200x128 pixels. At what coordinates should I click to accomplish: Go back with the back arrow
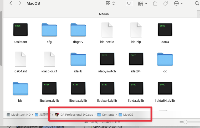(11, 3)
